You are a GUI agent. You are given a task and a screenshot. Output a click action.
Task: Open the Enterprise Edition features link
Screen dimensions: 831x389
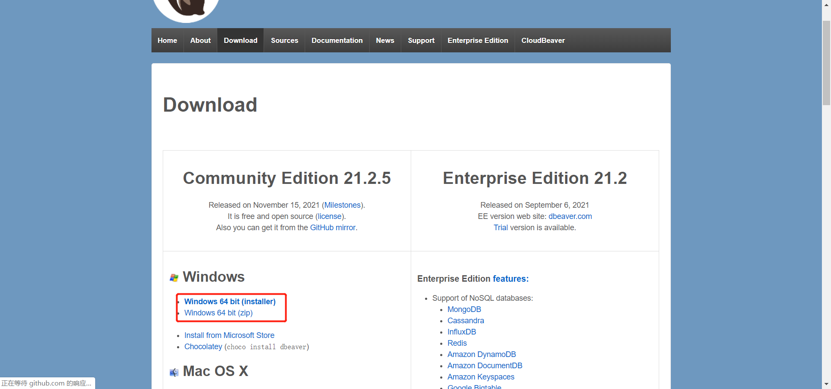click(x=511, y=279)
